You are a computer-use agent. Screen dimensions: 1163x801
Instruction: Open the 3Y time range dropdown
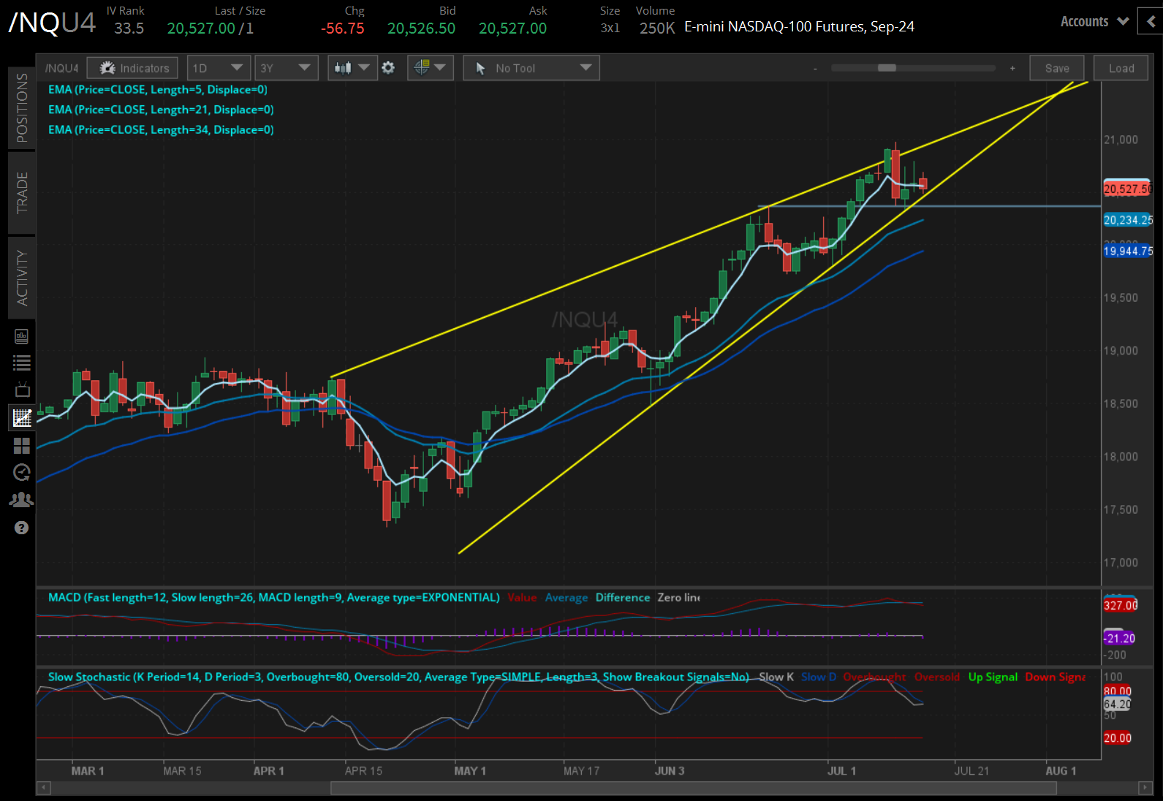pyautogui.click(x=286, y=68)
